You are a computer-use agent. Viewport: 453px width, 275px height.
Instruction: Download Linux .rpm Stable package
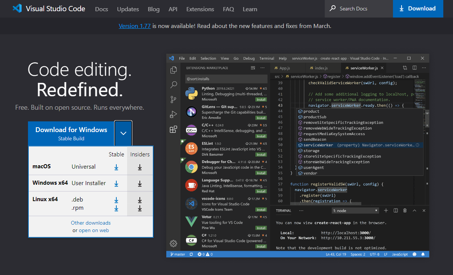(x=116, y=208)
